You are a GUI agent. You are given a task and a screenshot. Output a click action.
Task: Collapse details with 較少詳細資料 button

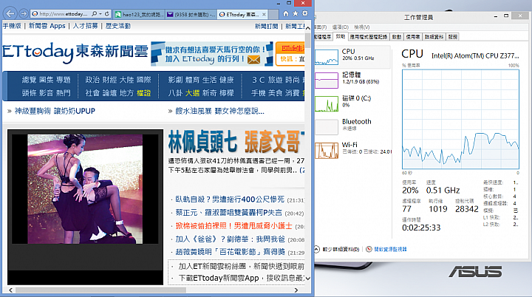pos(337,249)
